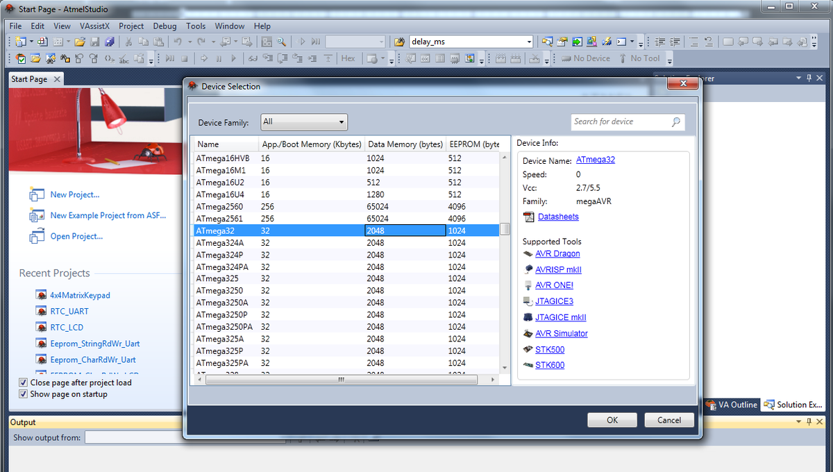Open the Datasheets link
833x472 pixels.
[x=558, y=217]
